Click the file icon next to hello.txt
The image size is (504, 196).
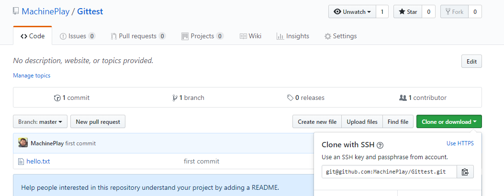point(21,162)
